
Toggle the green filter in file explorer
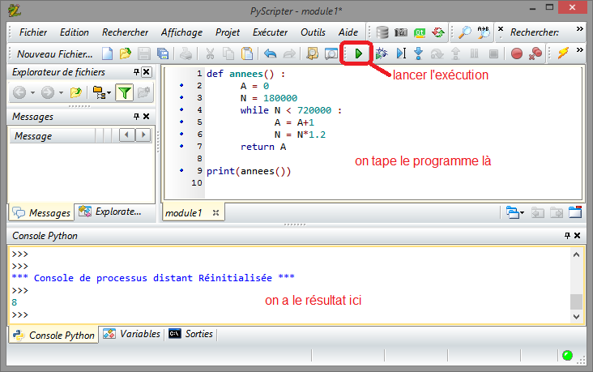click(123, 92)
